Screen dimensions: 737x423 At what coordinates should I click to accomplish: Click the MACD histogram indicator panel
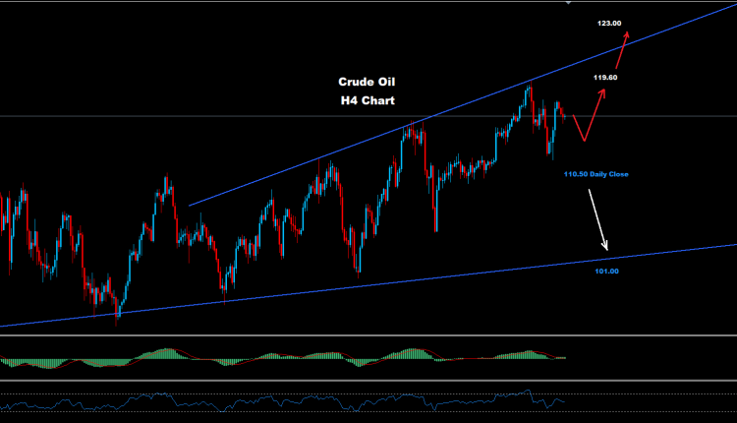[368, 358]
